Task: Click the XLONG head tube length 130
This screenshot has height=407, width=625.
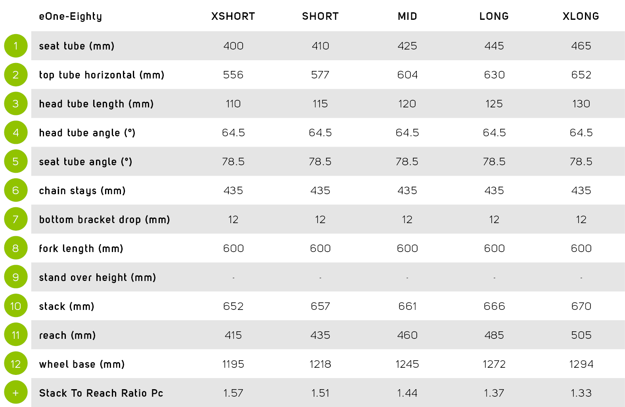Action: [581, 104]
